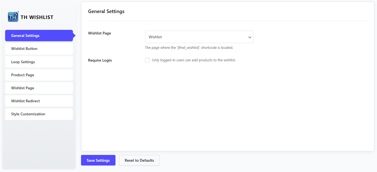Enable the Require Login checkbox
The image size is (377, 172).
coord(147,60)
